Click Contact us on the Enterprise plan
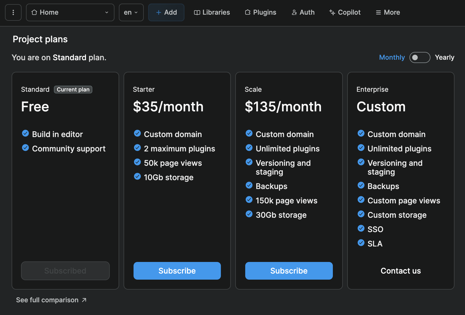Viewport: 465px width, 315px height. point(401,271)
